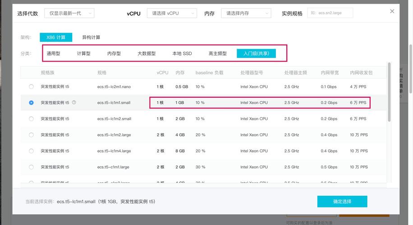The height and width of the screenshot is (225, 413).
Task: Select the ecs.t5-lc1m4.large radio button
Action: coord(31,151)
